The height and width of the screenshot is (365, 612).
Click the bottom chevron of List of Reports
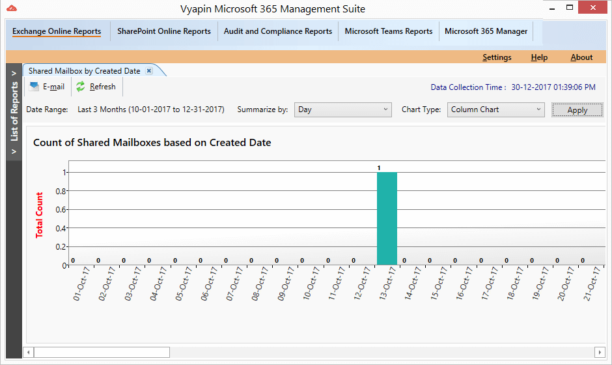(x=14, y=152)
